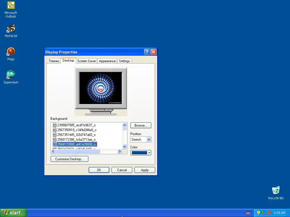
Task: Click the orange magnifier tray icon
Action: click(x=269, y=213)
